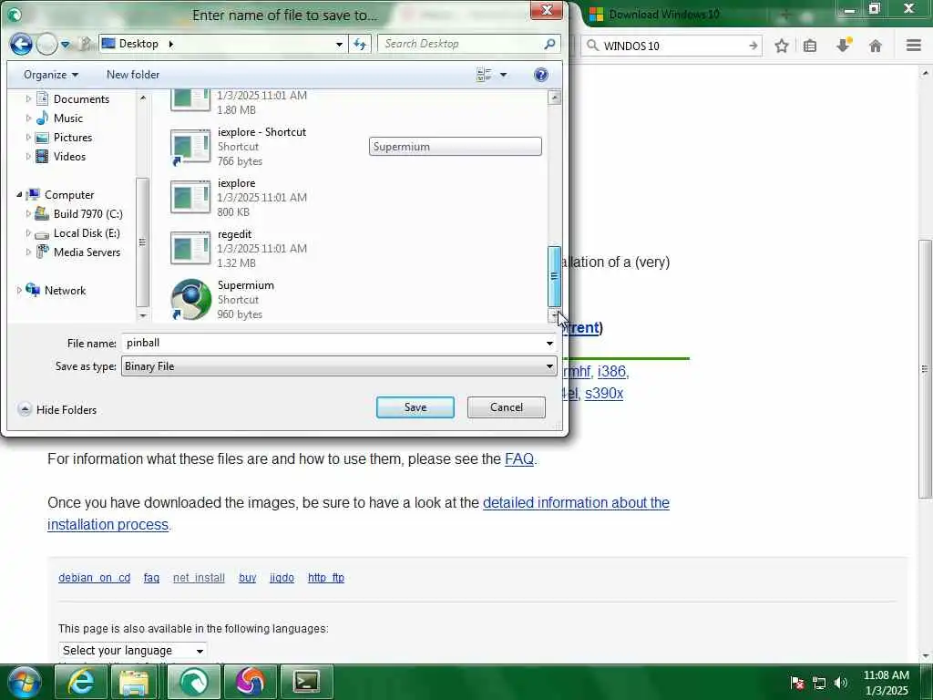Open Internet Explorer from taskbar
Screen dimensions: 933x700
point(81,682)
